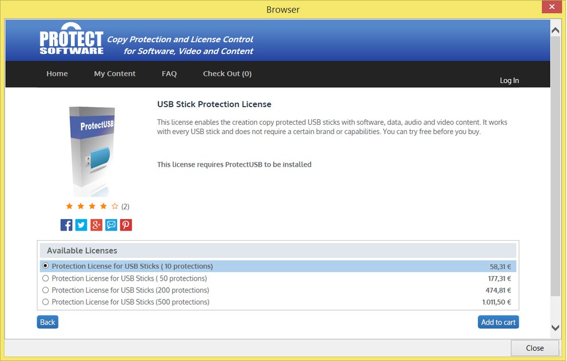The height and width of the screenshot is (361, 567).
Task: Click the Twitter share icon
Action: 81,225
